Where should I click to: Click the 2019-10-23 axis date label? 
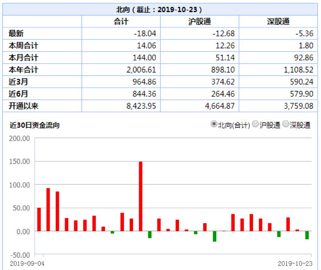pos(295,263)
